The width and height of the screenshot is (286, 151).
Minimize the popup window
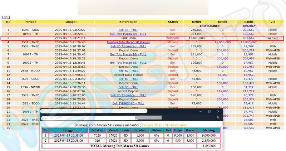pyautogui.click(x=201, y=112)
